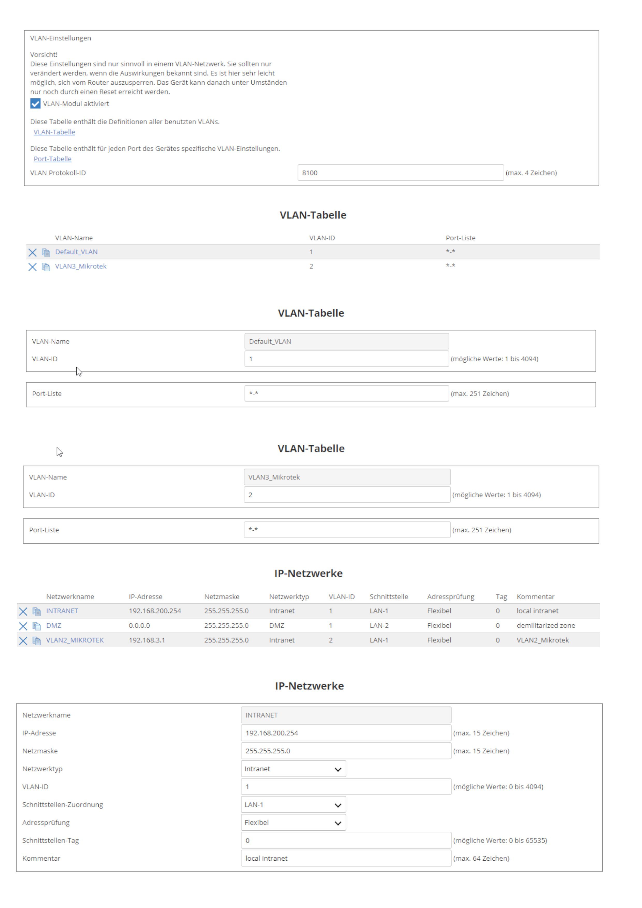Click the Netzmaske column header
642x908 pixels.
point(222,597)
